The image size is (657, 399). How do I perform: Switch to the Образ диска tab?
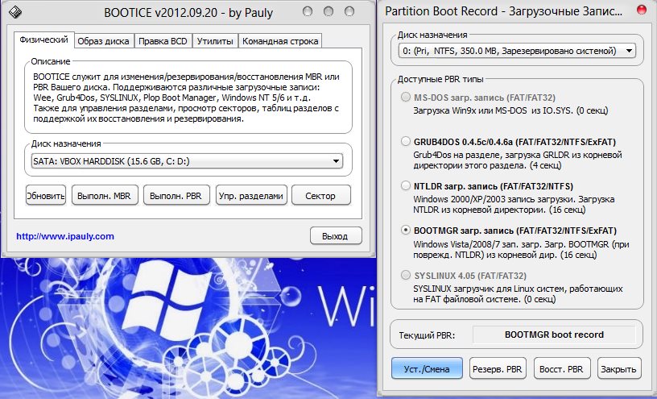tap(104, 41)
